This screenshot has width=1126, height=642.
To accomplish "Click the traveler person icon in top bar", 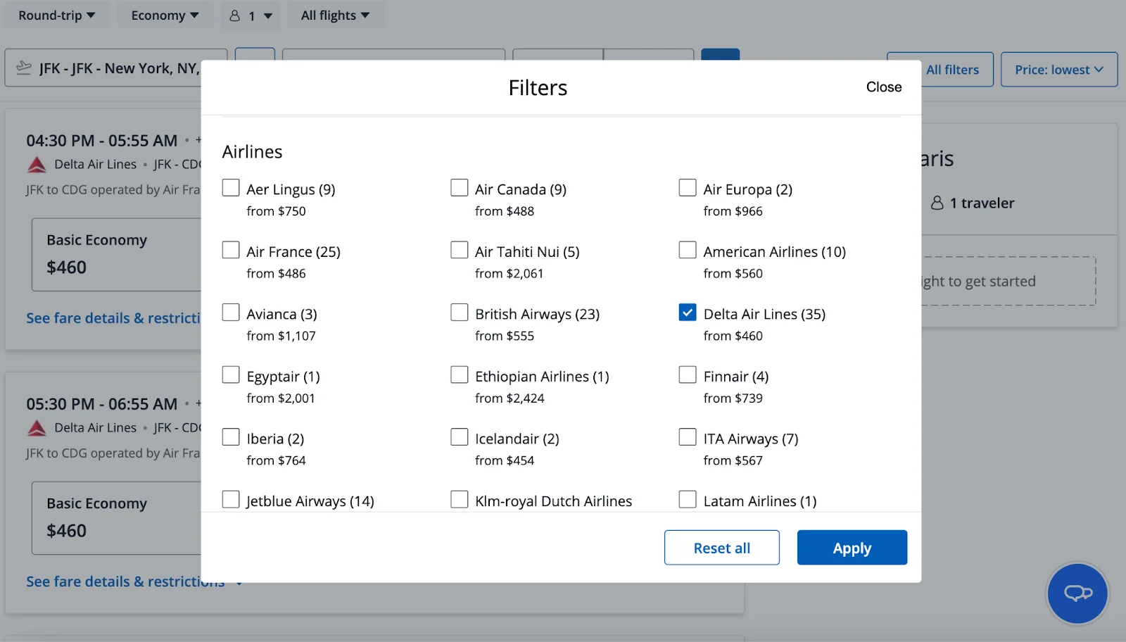I will tap(235, 15).
